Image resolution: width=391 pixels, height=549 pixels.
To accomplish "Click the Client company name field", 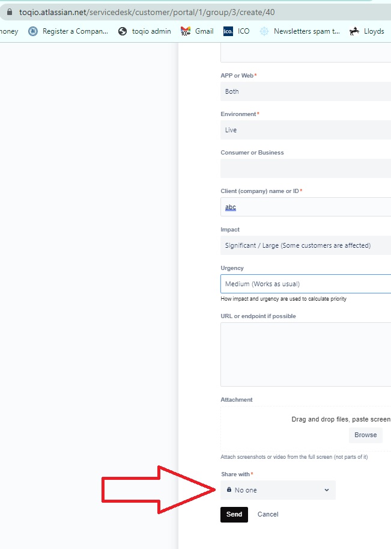I will pyautogui.click(x=306, y=207).
